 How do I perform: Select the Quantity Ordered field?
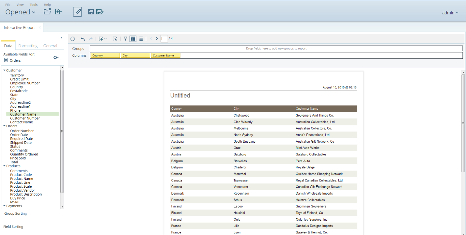(24, 154)
